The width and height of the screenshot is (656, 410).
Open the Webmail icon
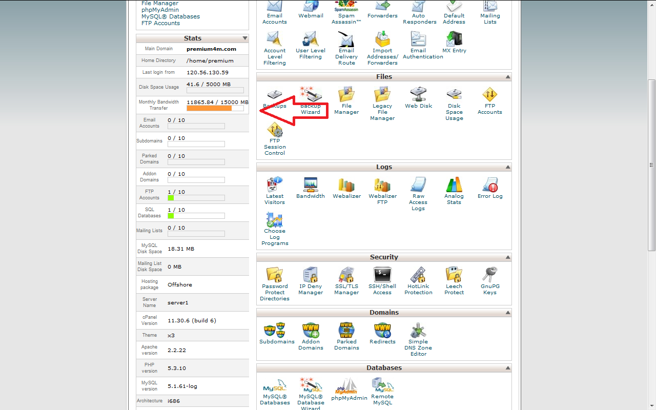tap(311, 6)
